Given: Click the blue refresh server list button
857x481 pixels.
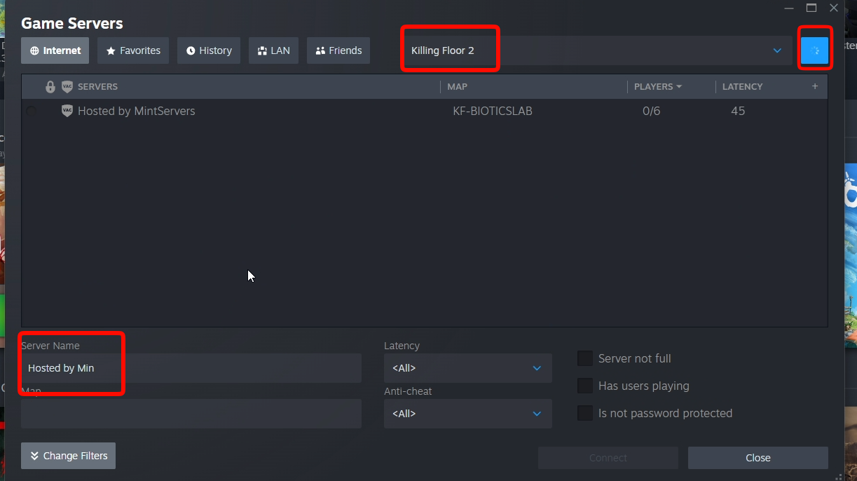Looking at the screenshot, I should (815, 50).
